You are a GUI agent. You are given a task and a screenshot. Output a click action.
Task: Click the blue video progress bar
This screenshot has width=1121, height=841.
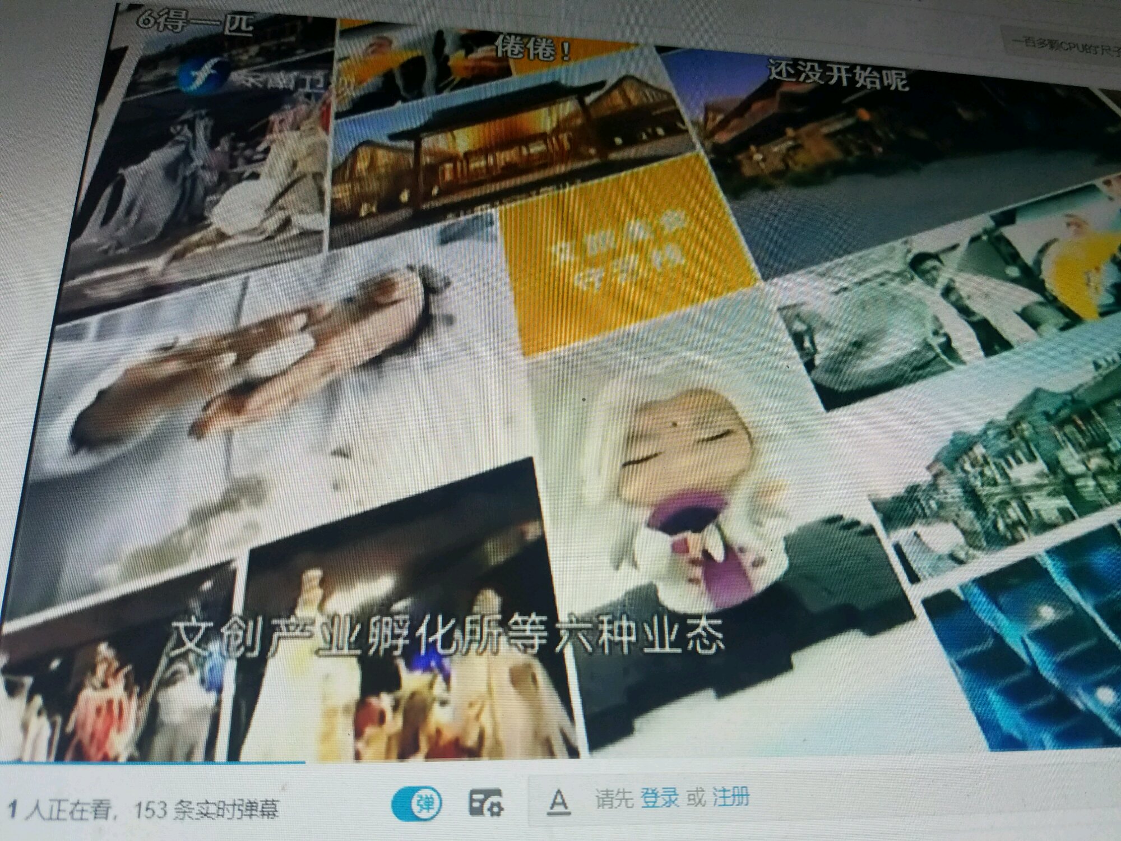tap(151, 763)
